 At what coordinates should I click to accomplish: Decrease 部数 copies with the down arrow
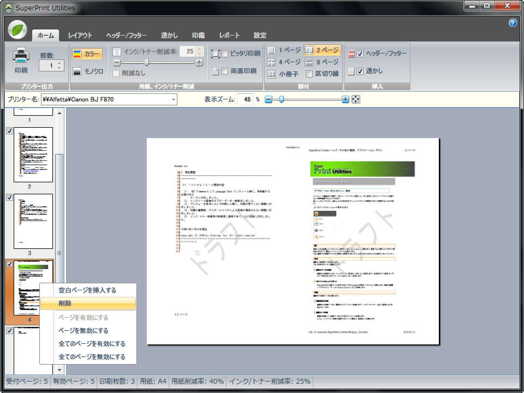59,68
